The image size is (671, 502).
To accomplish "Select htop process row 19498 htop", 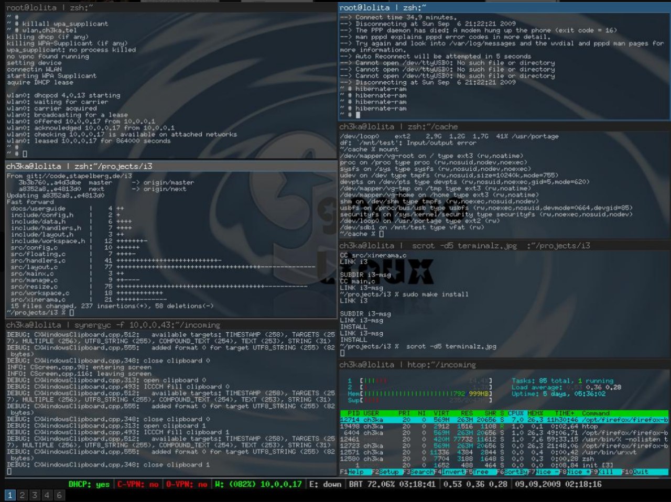I will coord(504,426).
